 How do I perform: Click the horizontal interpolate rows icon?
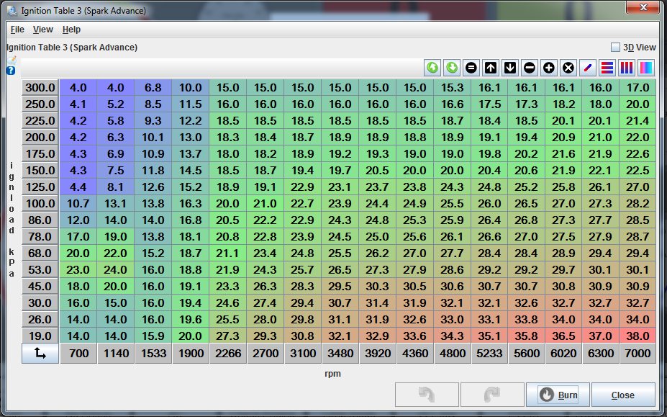coord(608,67)
